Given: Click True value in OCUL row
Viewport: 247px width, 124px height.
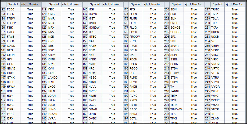Looking at the screenshot, I should tap(112, 105).
